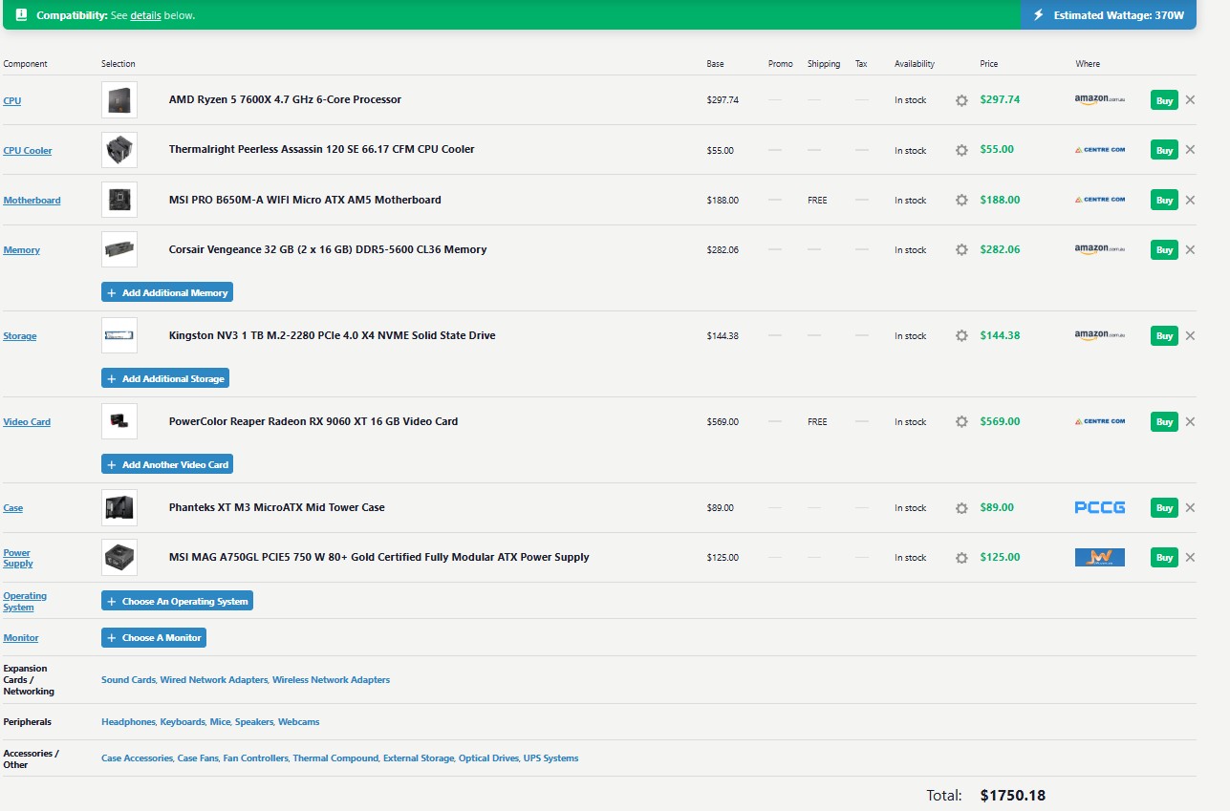
Task: Buy the Kingston NV3 solid state drive
Action: [1164, 335]
